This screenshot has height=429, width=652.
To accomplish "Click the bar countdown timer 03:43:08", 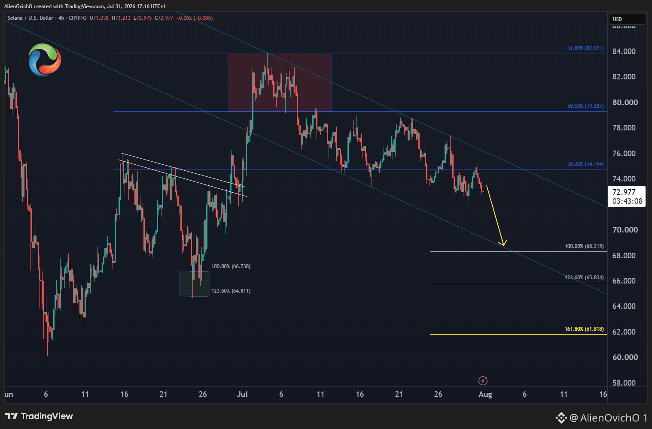I will click(x=627, y=201).
